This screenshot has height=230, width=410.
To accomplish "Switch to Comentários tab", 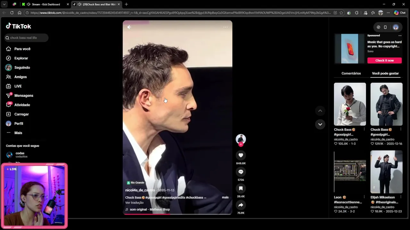I will [x=351, y=73].
